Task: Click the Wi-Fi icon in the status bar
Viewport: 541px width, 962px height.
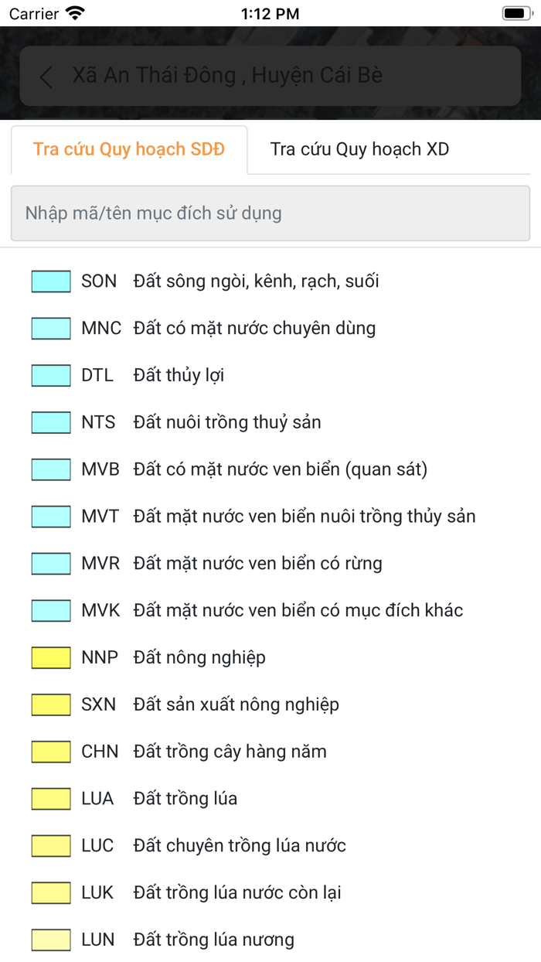Action: [73, 12]
